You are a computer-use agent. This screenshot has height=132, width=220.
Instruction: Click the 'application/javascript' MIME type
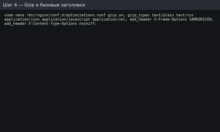[66, 19]
